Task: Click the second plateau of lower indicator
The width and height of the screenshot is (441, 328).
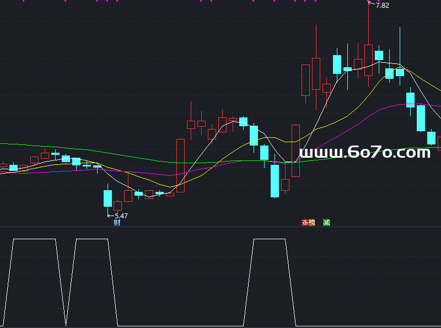Action: pyautogui.click(x=92, y=239)
